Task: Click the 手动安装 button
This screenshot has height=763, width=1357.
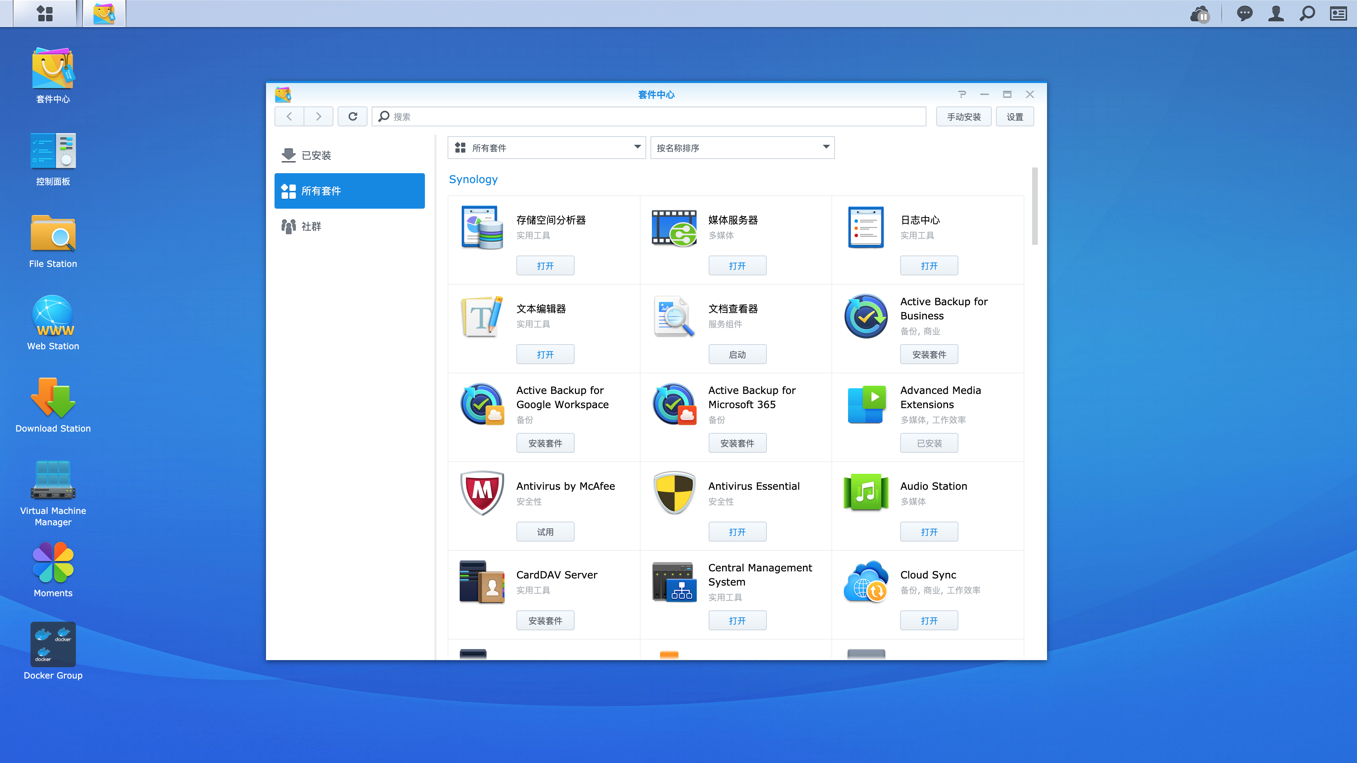Action: pyautogui.click(x=964, y=116)
